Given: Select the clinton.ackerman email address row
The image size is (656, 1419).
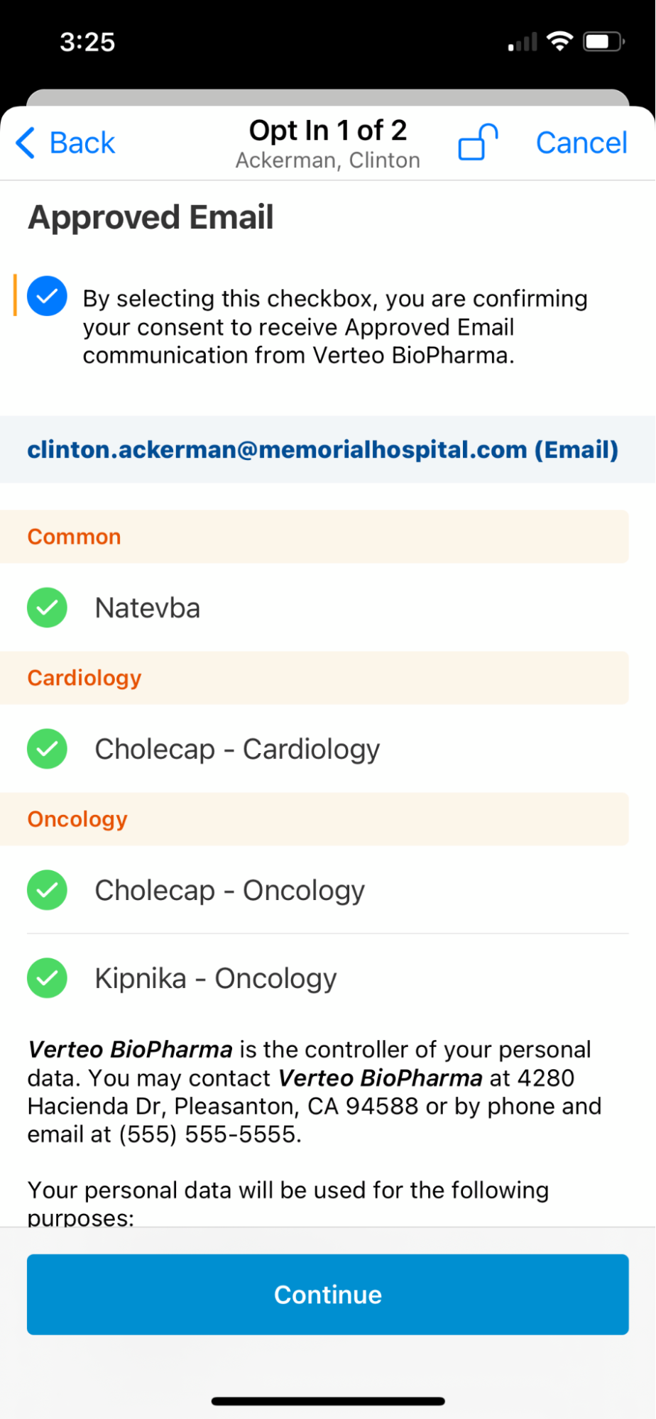Looking at the screenshot, I should coord(323,449).
